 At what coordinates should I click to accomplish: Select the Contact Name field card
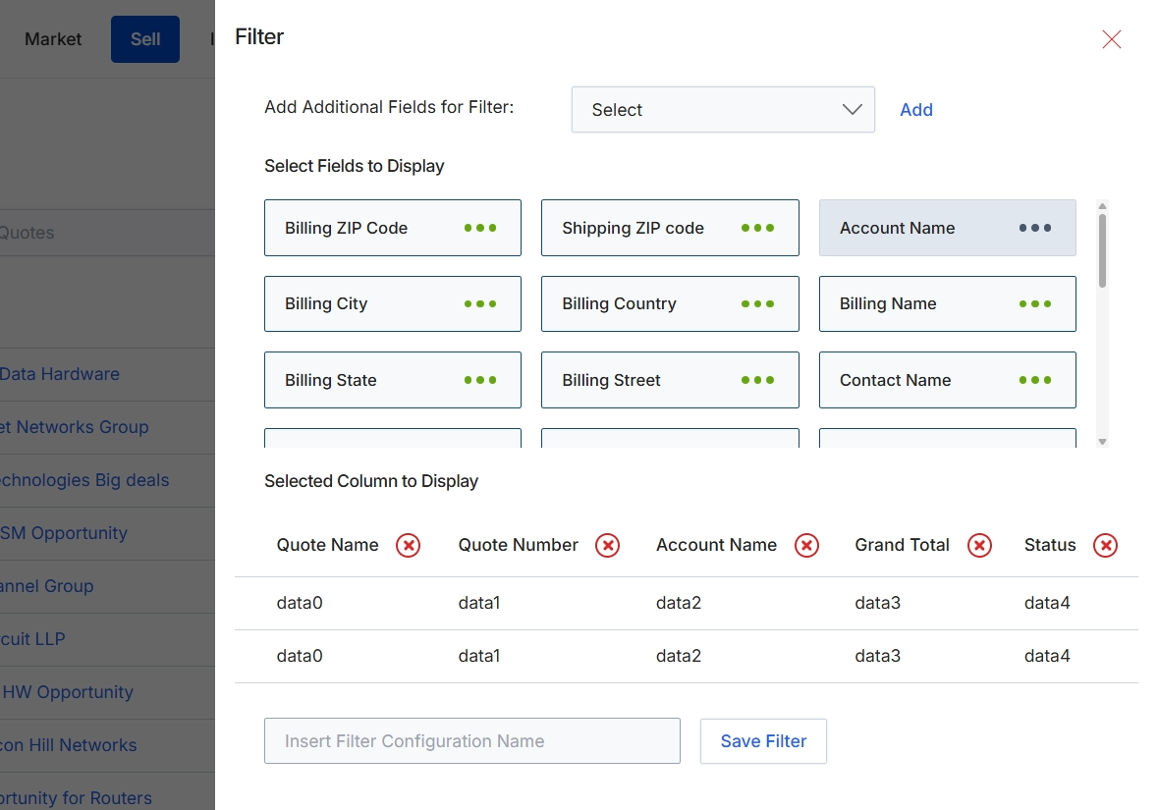click(948, 380)
